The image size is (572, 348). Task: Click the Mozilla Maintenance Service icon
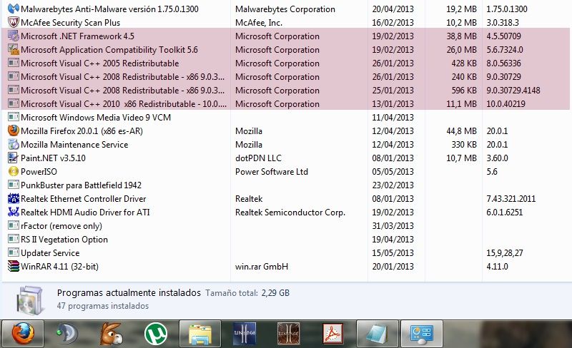point(14,144)
